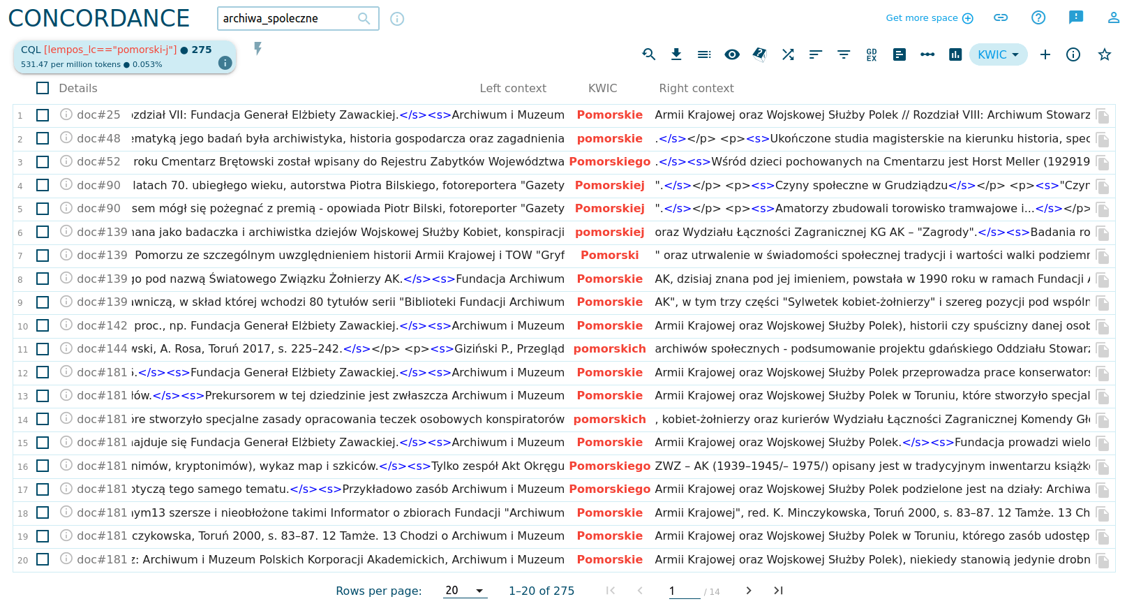Image resolution: width=1127 pixels, height=613 pixels.
Task: Click the info icon beside the corpus selector
Action: 397,19
